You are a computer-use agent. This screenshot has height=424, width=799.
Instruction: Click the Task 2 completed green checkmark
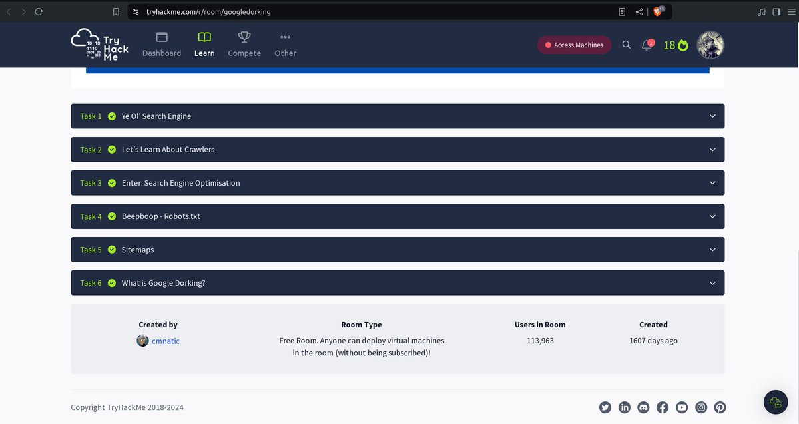tap(112, 150)
